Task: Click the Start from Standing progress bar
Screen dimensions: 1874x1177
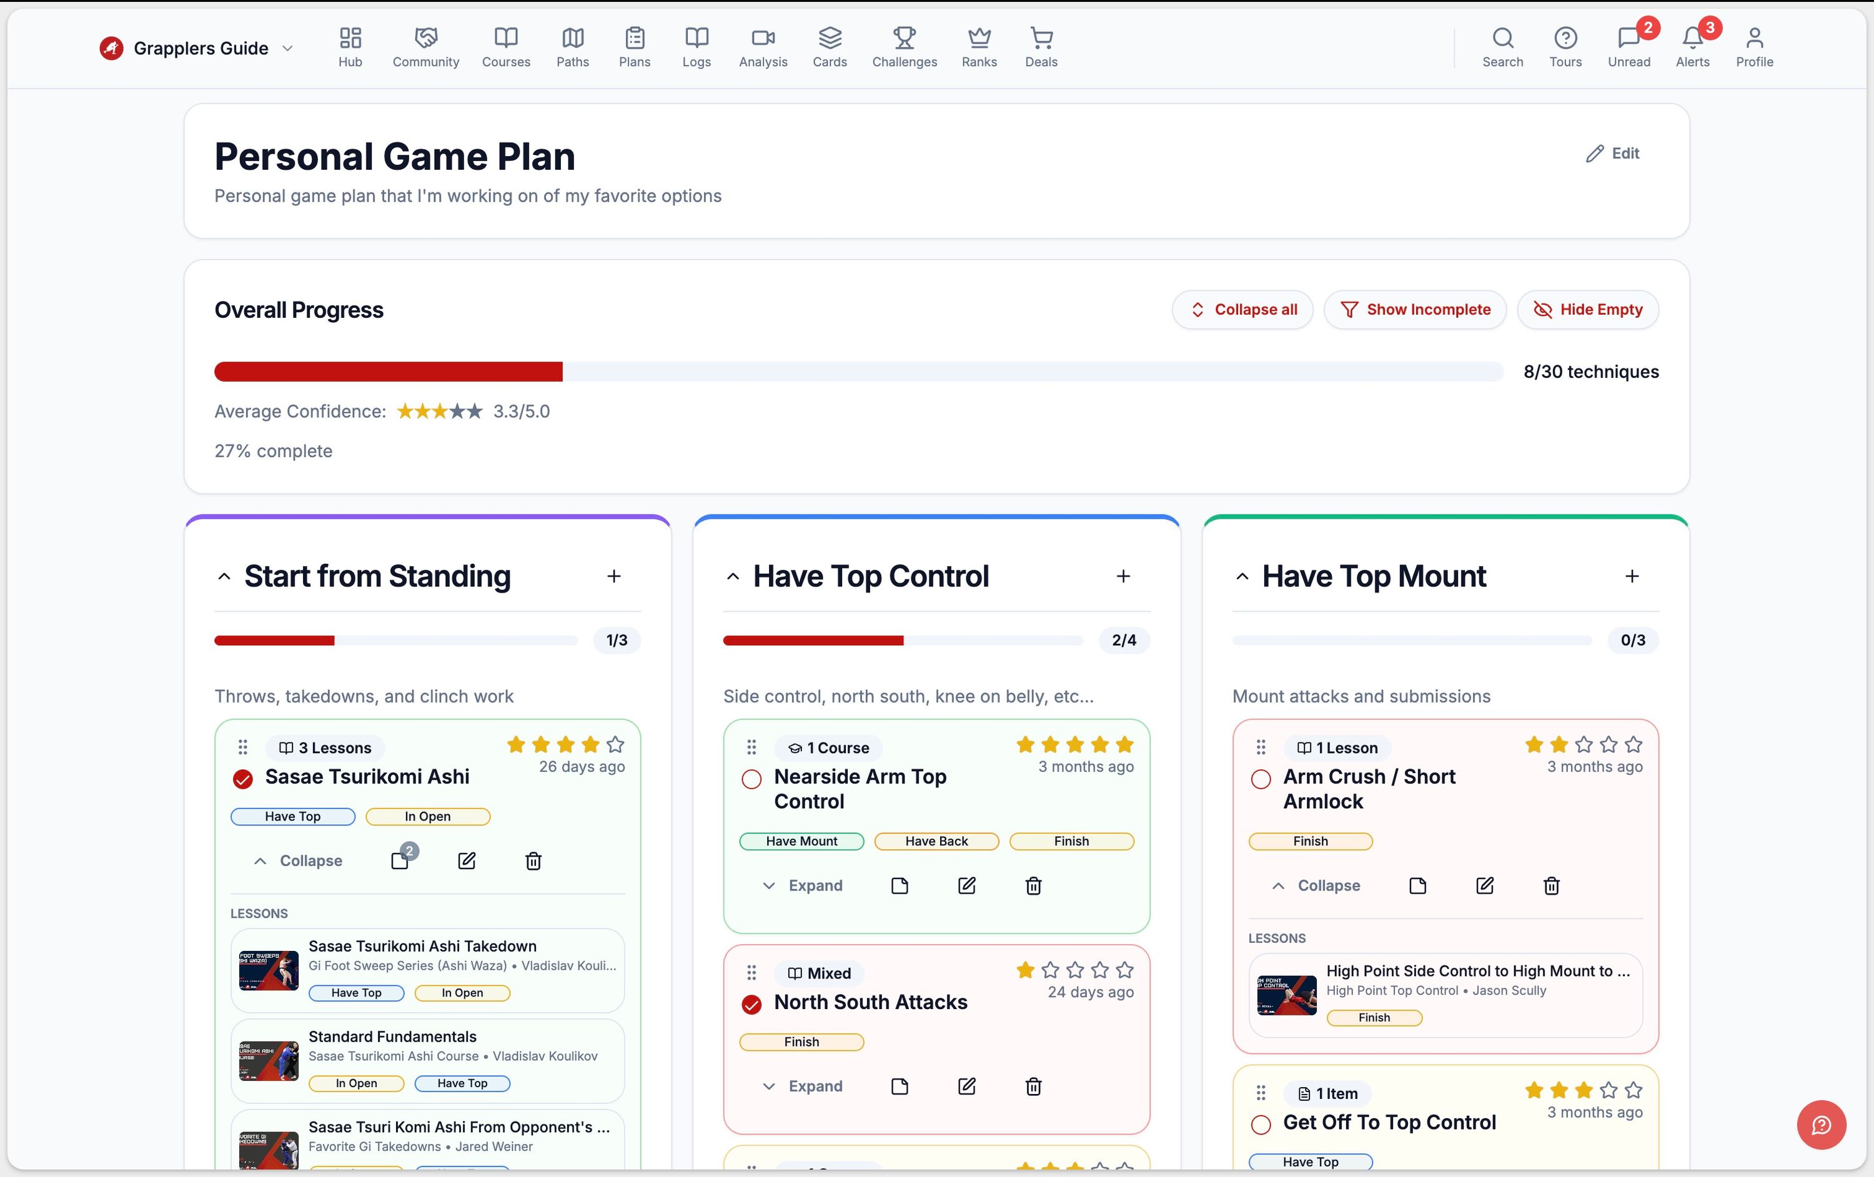Action: [x=396, y=640]
